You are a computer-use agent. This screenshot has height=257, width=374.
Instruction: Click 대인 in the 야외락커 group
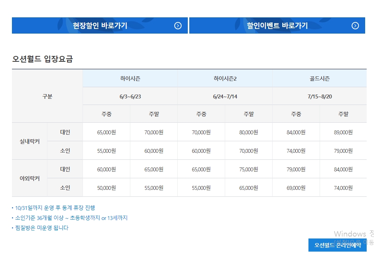tap(65, 169)
